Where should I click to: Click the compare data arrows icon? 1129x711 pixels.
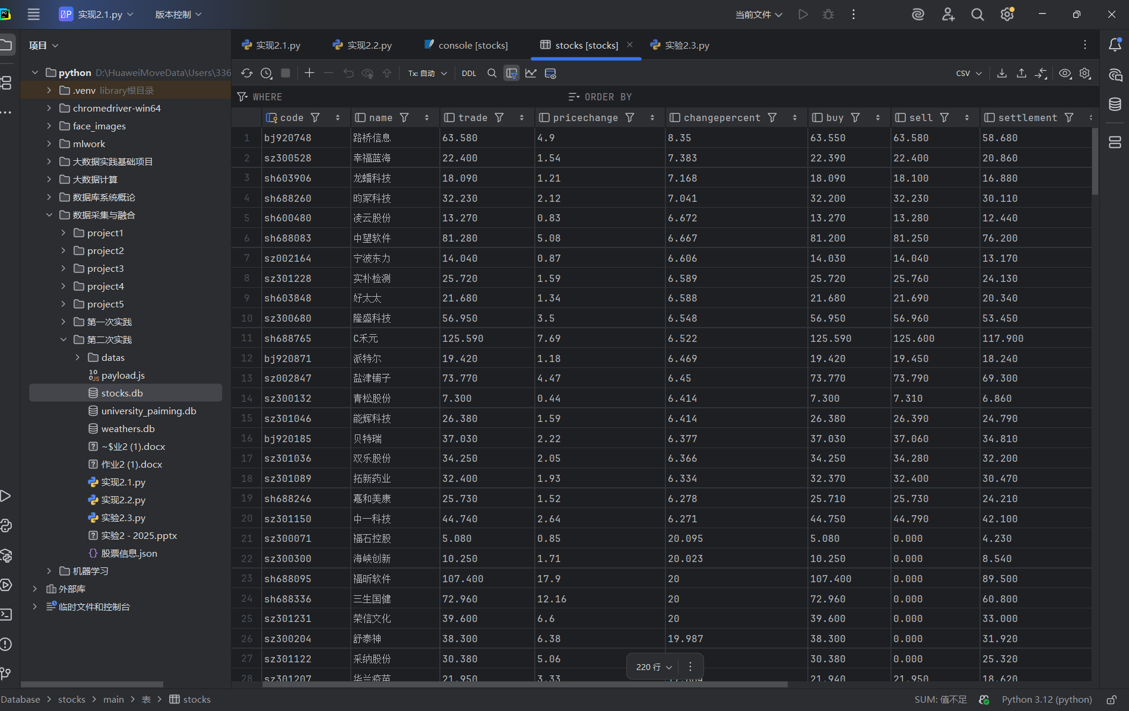point(1041,73)
